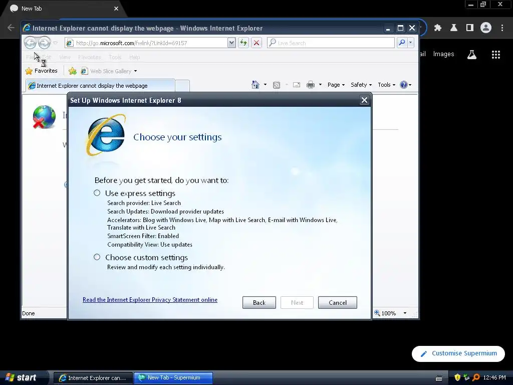Viewport: 513px width, 385px height.
Task: Open the Supermium profile avatar
Action: (486, 28)
